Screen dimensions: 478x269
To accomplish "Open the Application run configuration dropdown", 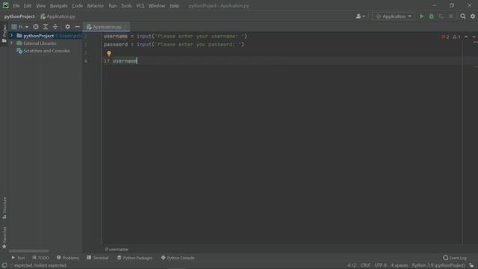I will [394, 16].
